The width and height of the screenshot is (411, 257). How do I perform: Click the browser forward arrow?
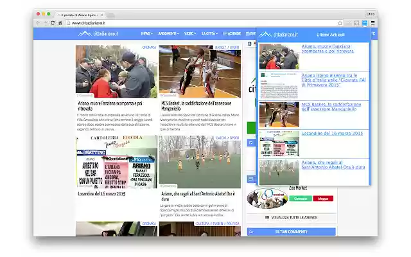tap(45, 23)
